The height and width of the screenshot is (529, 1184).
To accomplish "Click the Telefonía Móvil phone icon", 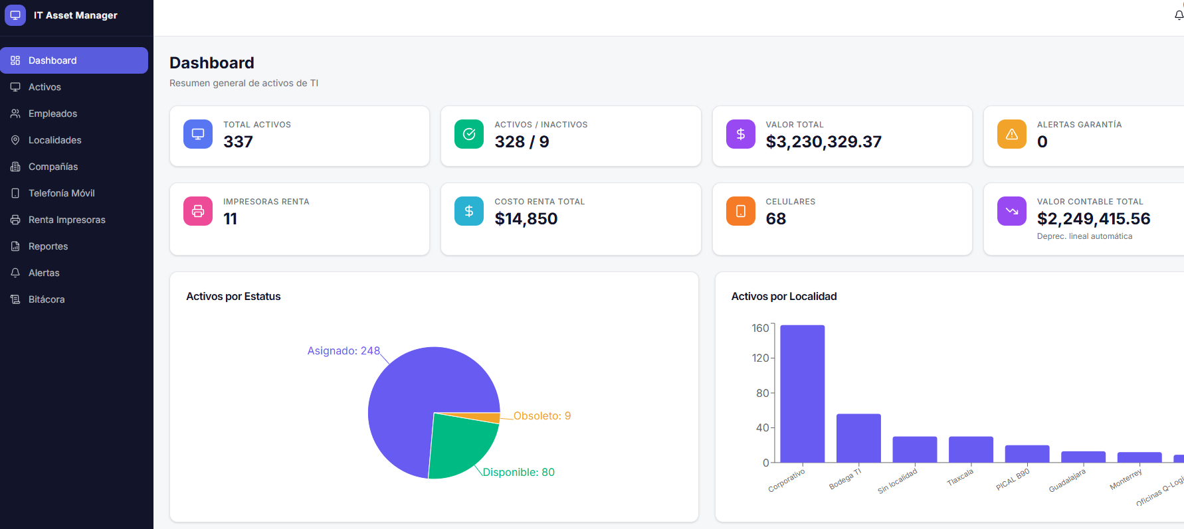I will coord(15,193).
